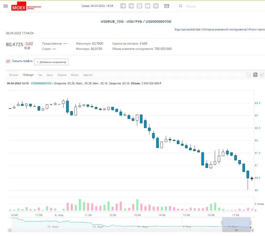Viewport: 265px width, 236px height.
Task: Switch to the Час interval tab
Action: (40, 75)
